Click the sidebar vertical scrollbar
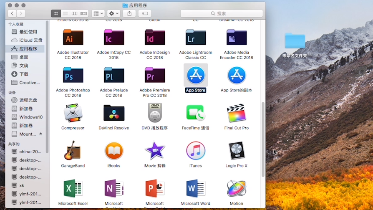 47,87
